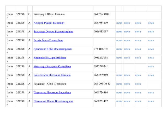Click the phone number 0973749241
The image size is (167, 118).
[101, 66]
